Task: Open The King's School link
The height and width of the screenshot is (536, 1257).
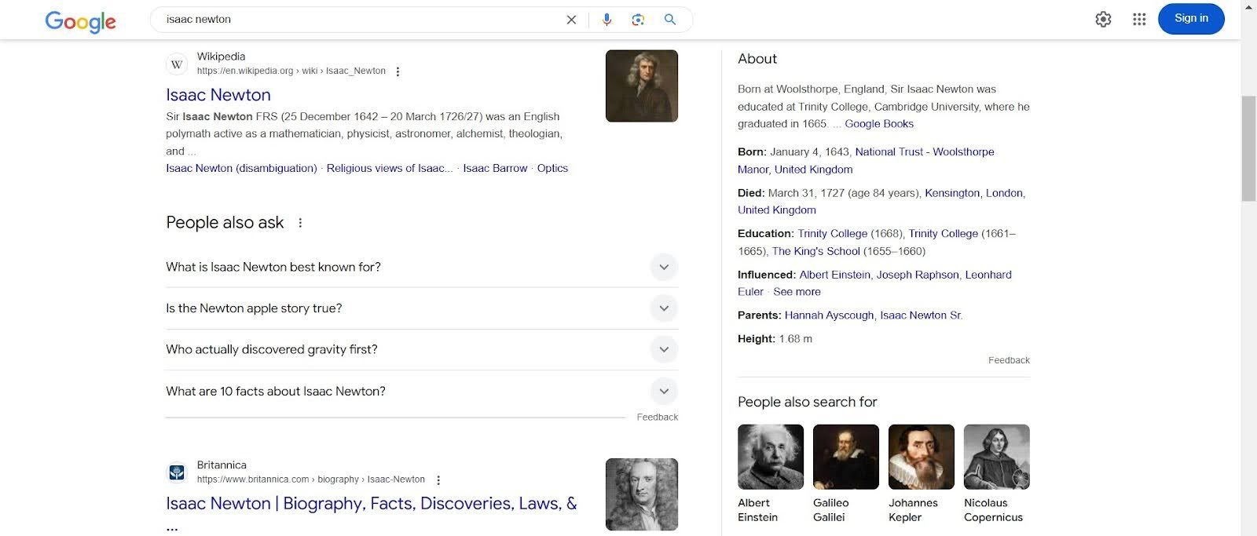Action: (815, 251)
